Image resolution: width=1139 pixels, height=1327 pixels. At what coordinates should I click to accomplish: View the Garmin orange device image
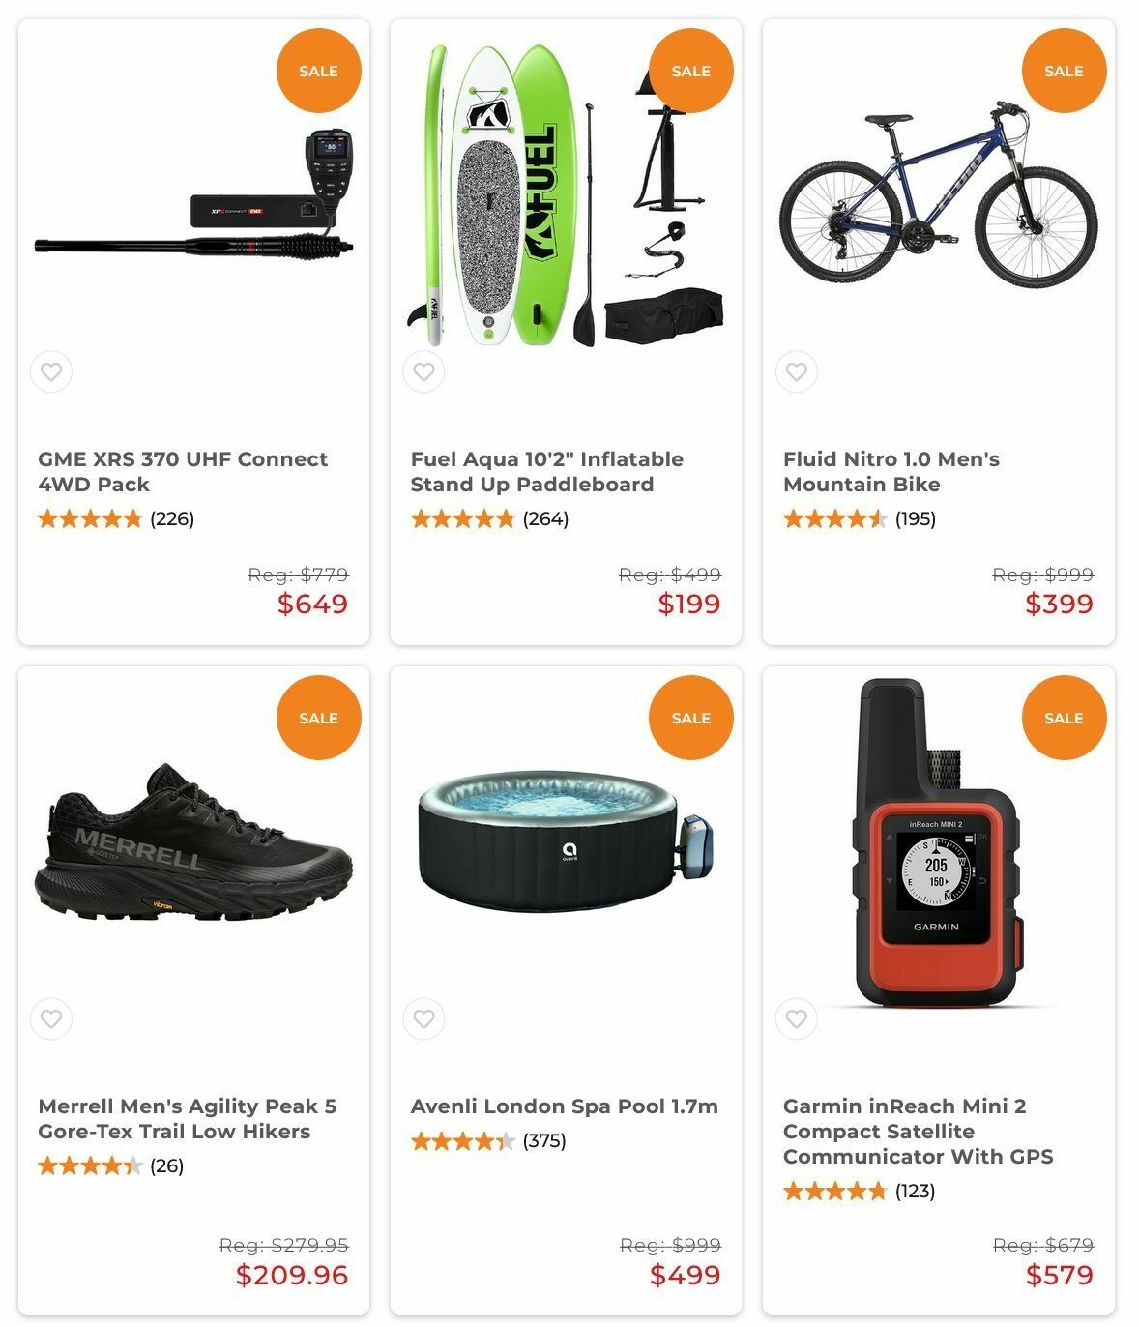(x=938, y=843)
